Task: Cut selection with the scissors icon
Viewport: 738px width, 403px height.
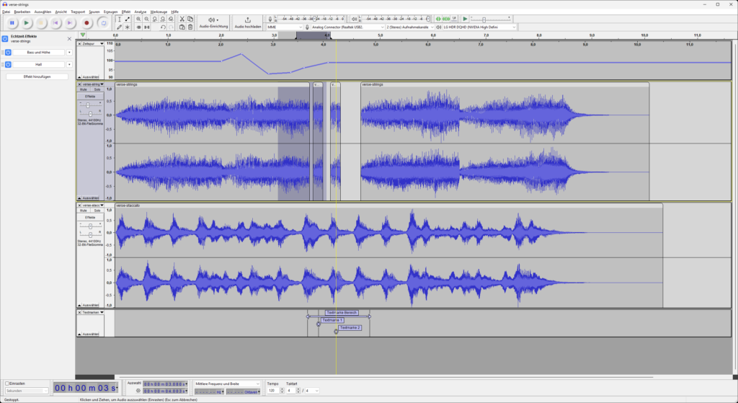Action: pyautogui.click(x=182, y=19)
